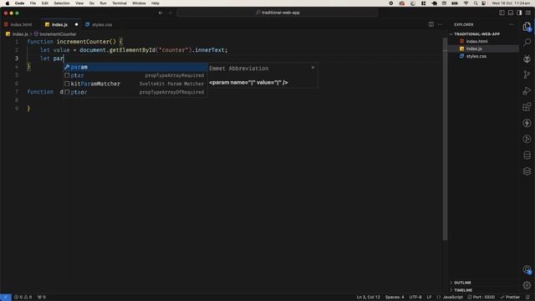
Task: Click the macOS Wi-Fi icon
Action: pos(466,3)
